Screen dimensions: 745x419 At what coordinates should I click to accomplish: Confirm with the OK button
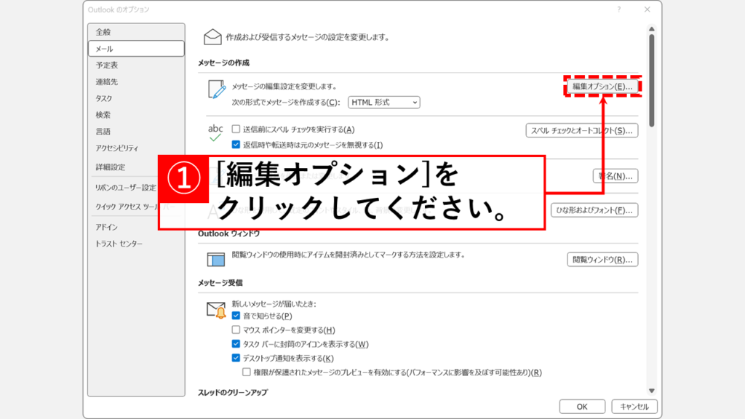[582, 407]
